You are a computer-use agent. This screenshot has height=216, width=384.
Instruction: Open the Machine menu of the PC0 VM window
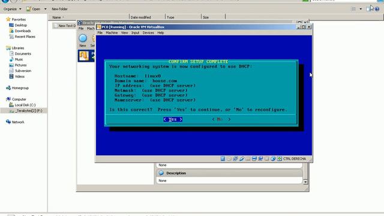coord(112,32)
